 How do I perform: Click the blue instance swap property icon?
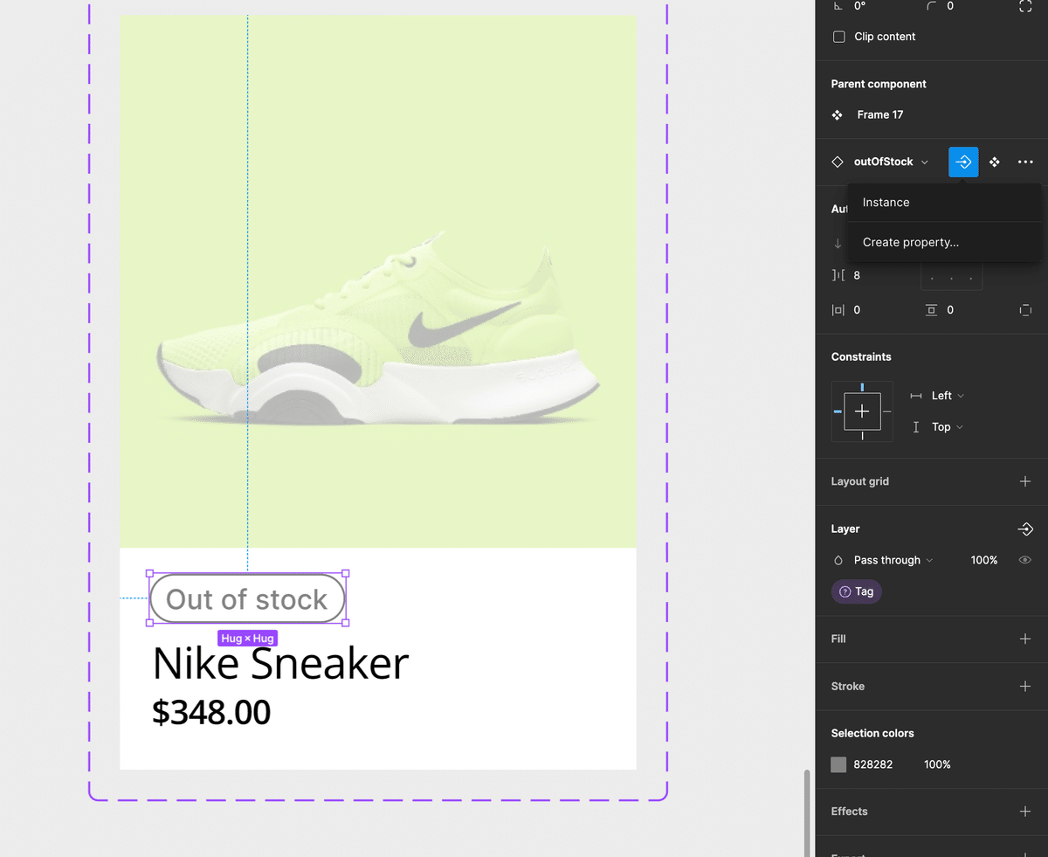[963, 162]
